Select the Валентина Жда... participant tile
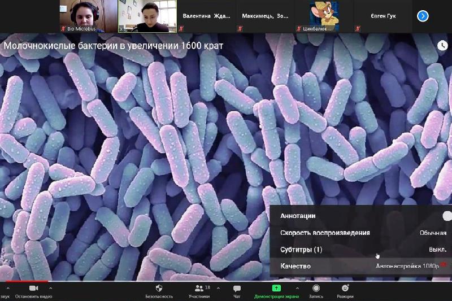Screen dimensions: 452x301 point(206,16)
